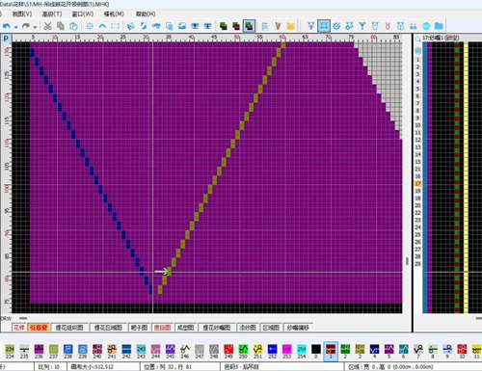Click the yellow folder toolbar icon
The width and height of the screenshot is (482, 371).
point(291,26)
